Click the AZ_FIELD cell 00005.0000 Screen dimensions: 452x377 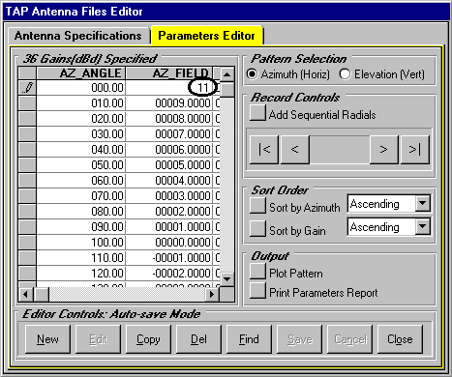coord(168,165)
